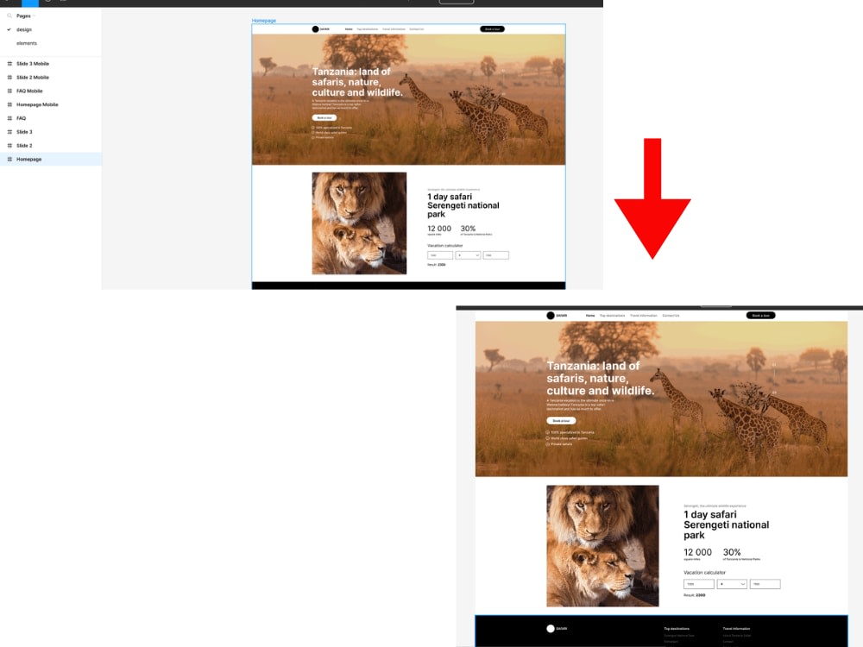
Task: Click '1 day safari Serengeti' heading in lower preview
Action: click(x=727, y=525)
